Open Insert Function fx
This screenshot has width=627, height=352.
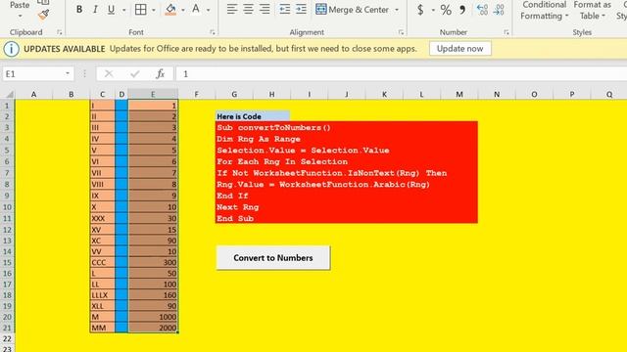[161, 74]
